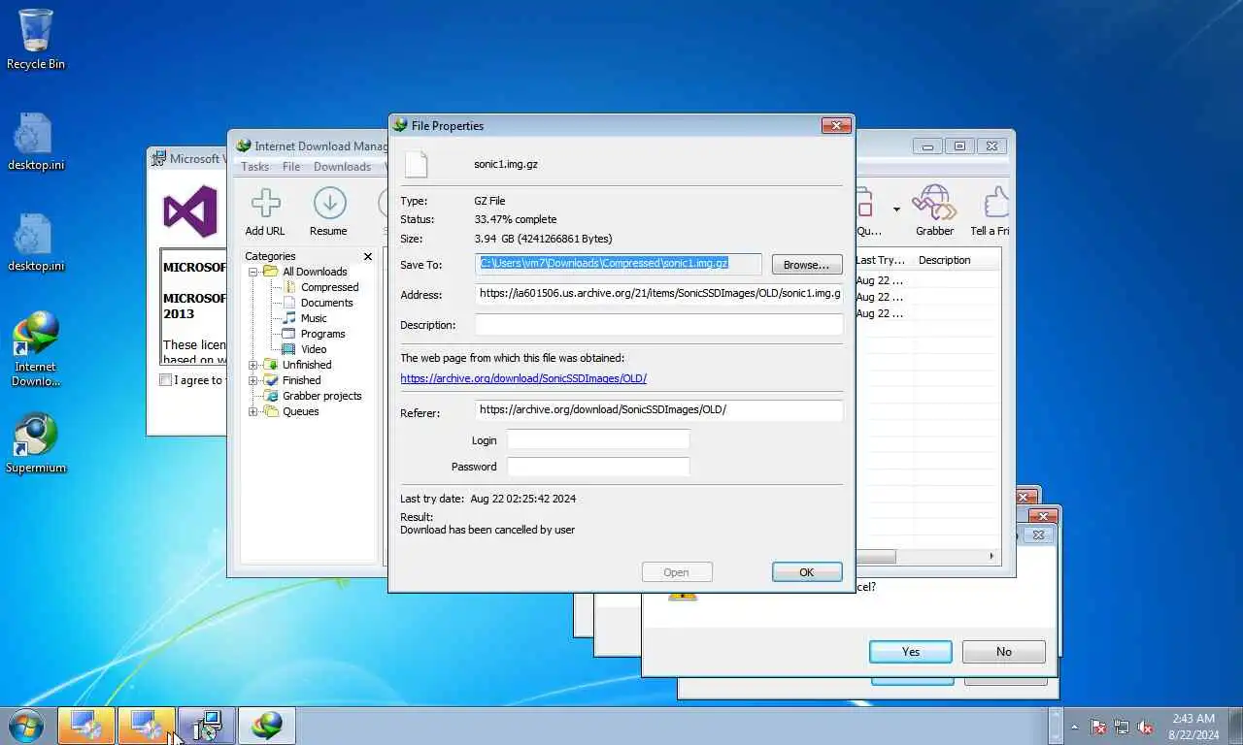Select the Music category
Image resolution: width=1243 pixels, height=745 pixels.
point(305,318)
